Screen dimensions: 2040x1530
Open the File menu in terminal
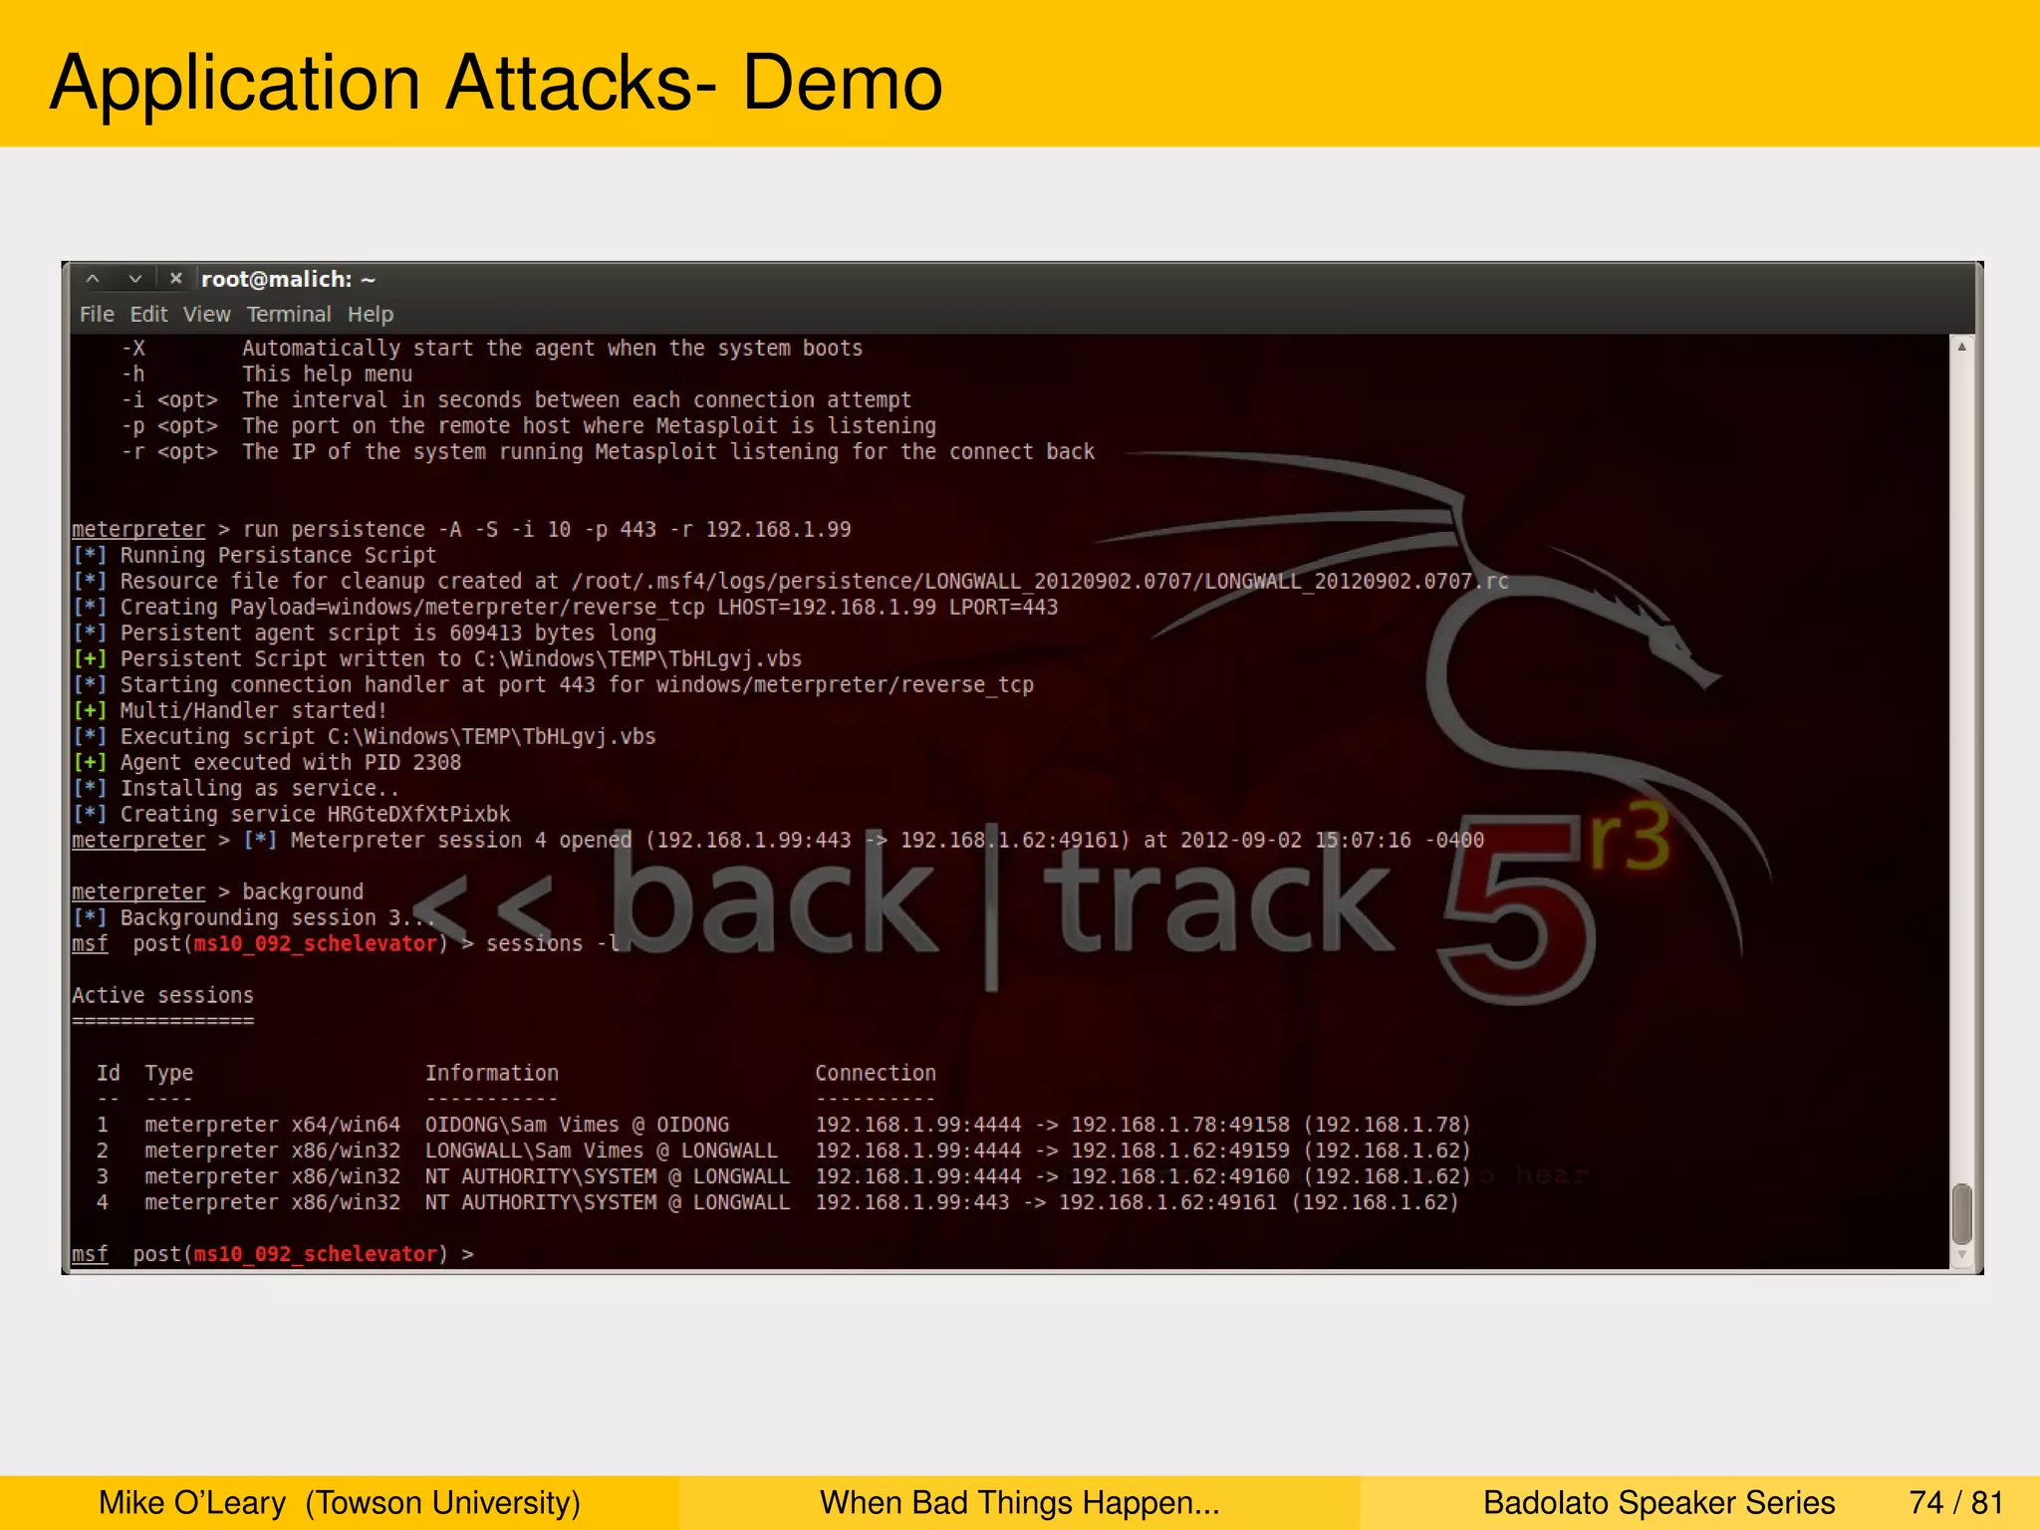[97, 315]
